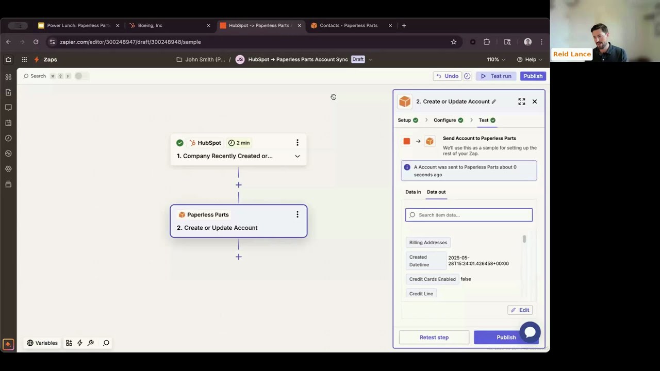The width and height of the screenshot is (660, 371).
Task: Click the Search item data field
Action: click(469, 215)
